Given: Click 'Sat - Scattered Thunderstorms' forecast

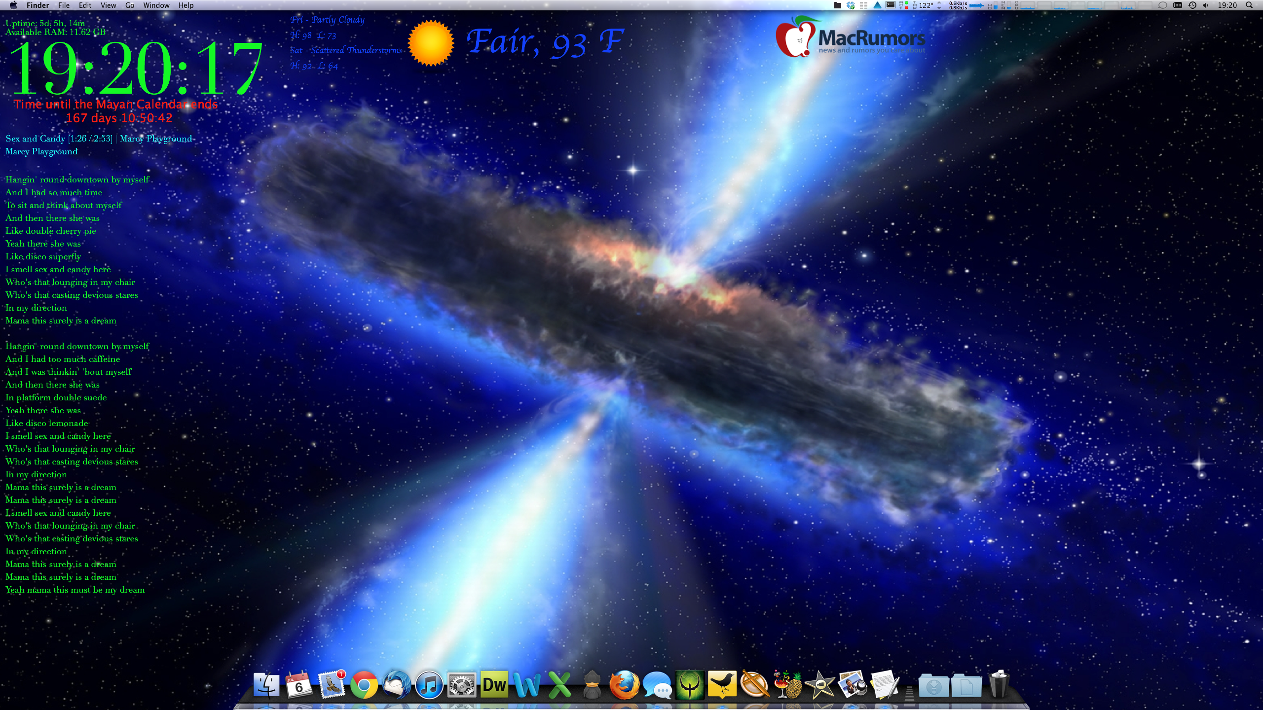Looking at the screenshot, I should [x=346, y=50].
